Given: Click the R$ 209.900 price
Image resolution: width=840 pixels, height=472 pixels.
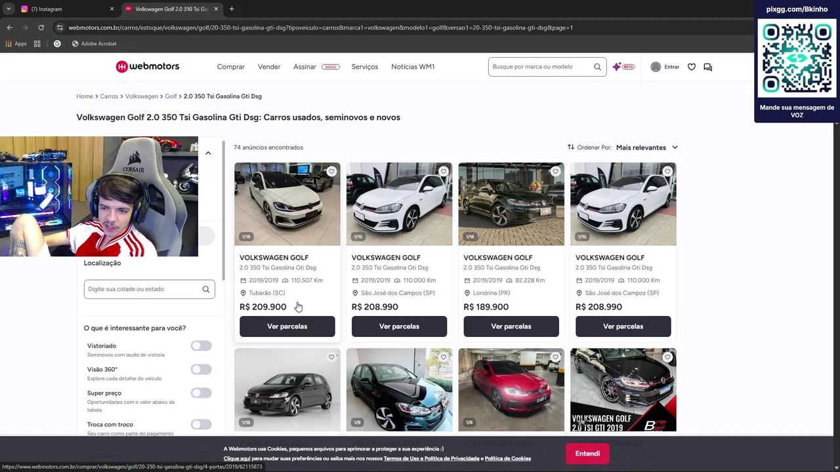Looking at the screenshot, I should 262,307.
